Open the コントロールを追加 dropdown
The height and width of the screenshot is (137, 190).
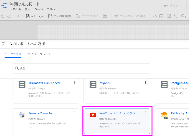(x=131, y=16)
